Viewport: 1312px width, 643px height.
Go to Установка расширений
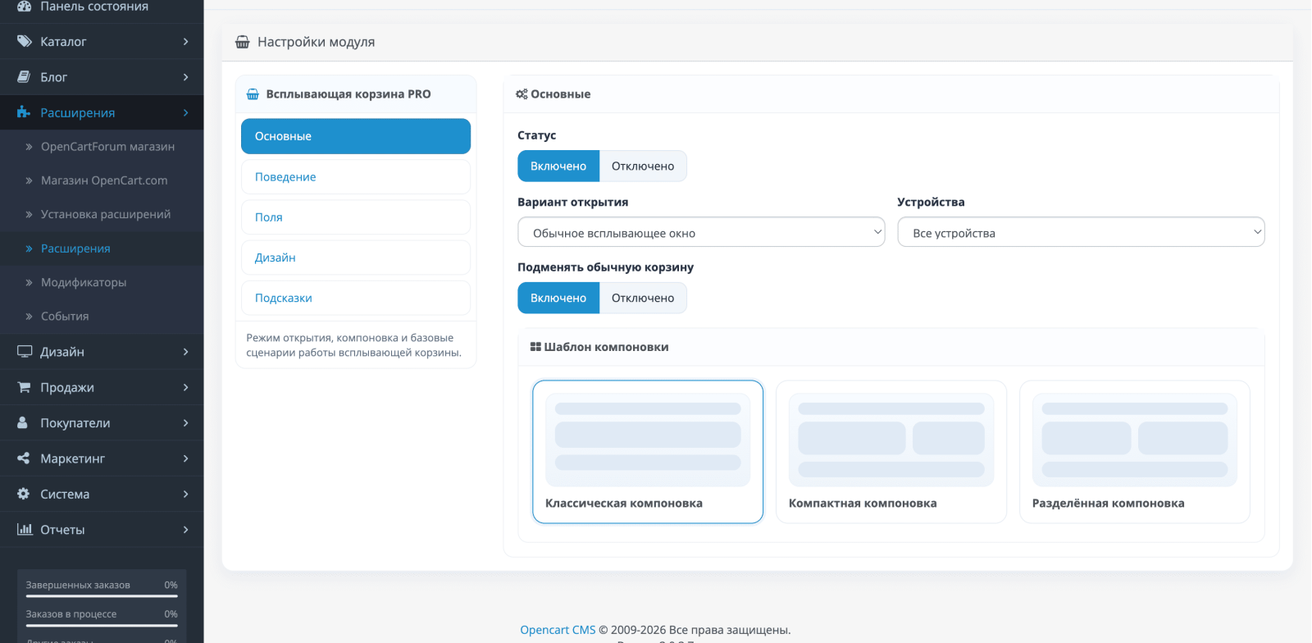tap(106, 214)
